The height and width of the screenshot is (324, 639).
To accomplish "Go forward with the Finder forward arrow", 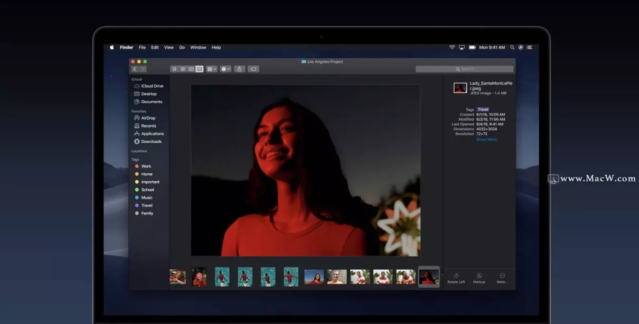I will 143,69.
